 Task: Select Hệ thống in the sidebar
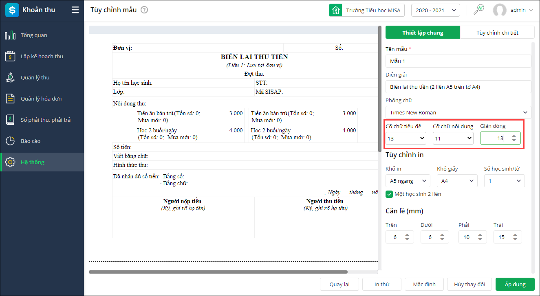click(x=42, y=162)
